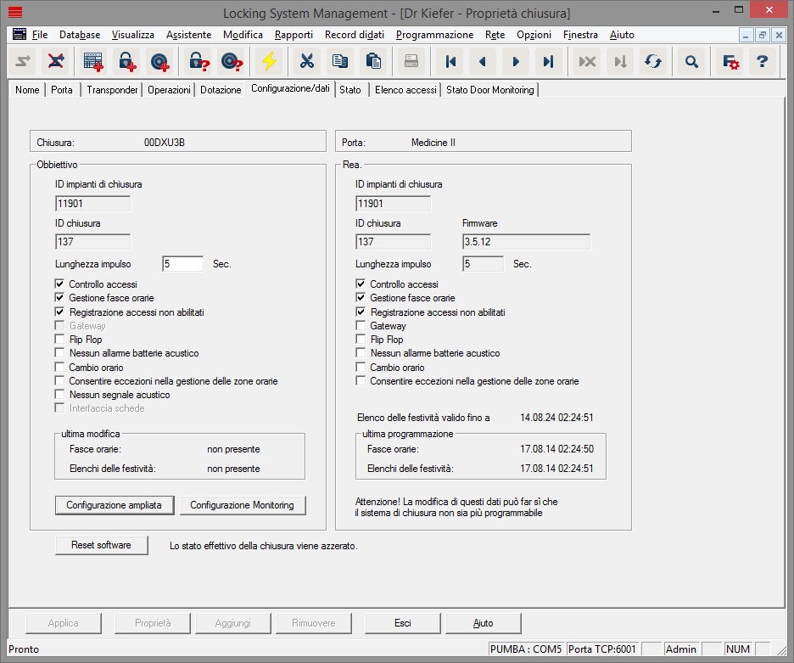The image size is (794, 663).
Task: Click the Copy icon in the toolbar
Action: tap(339, 61)
